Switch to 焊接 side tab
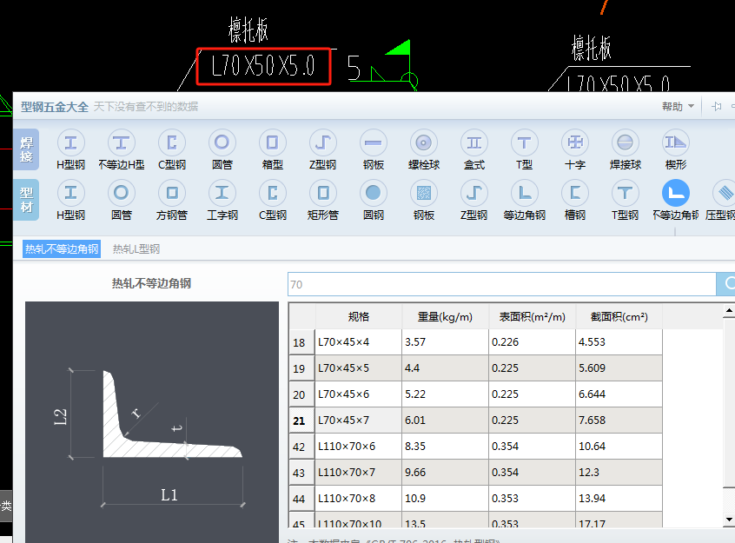 point(26,149)
